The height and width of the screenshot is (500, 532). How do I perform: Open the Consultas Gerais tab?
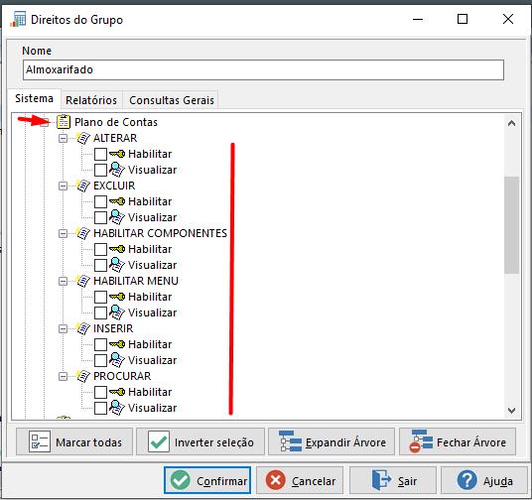click(172, 100)
